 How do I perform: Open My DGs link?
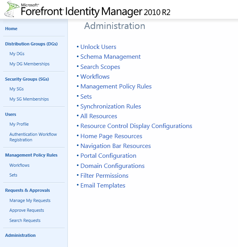tap(17, 54)
